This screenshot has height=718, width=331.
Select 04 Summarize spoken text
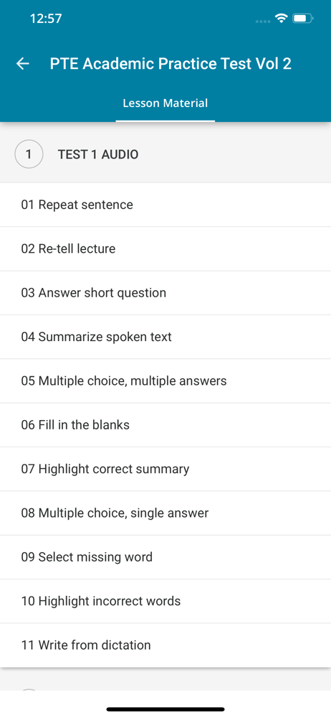pos(165,337)
